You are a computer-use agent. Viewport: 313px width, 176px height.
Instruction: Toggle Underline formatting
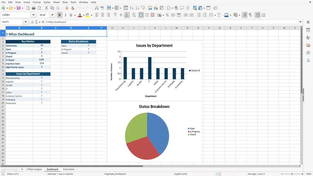pos(71,15)
